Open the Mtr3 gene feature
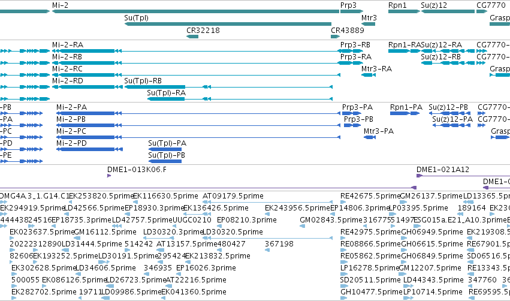Viewport: 510px width, 301px height. (368, 24)
